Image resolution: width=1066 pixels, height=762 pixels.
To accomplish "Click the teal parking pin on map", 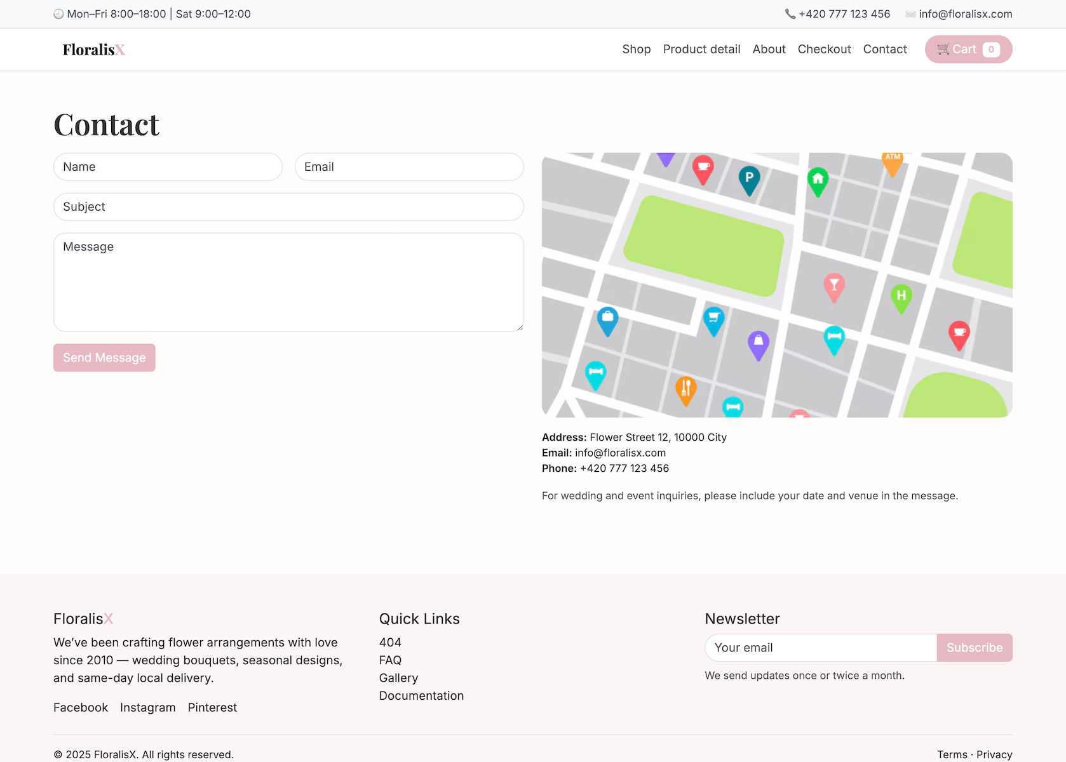I will (749, 178).
